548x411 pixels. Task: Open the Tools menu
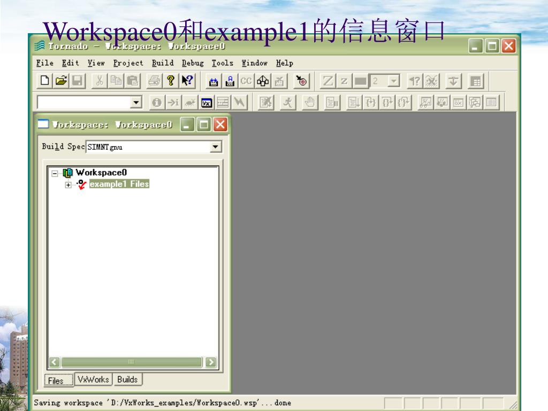point(222,63)
